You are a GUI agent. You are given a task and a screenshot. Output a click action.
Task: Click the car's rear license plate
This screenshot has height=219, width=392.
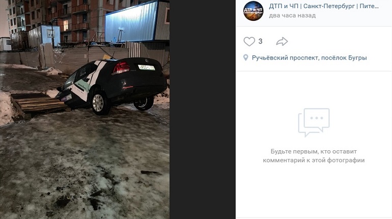pos(147,68)
